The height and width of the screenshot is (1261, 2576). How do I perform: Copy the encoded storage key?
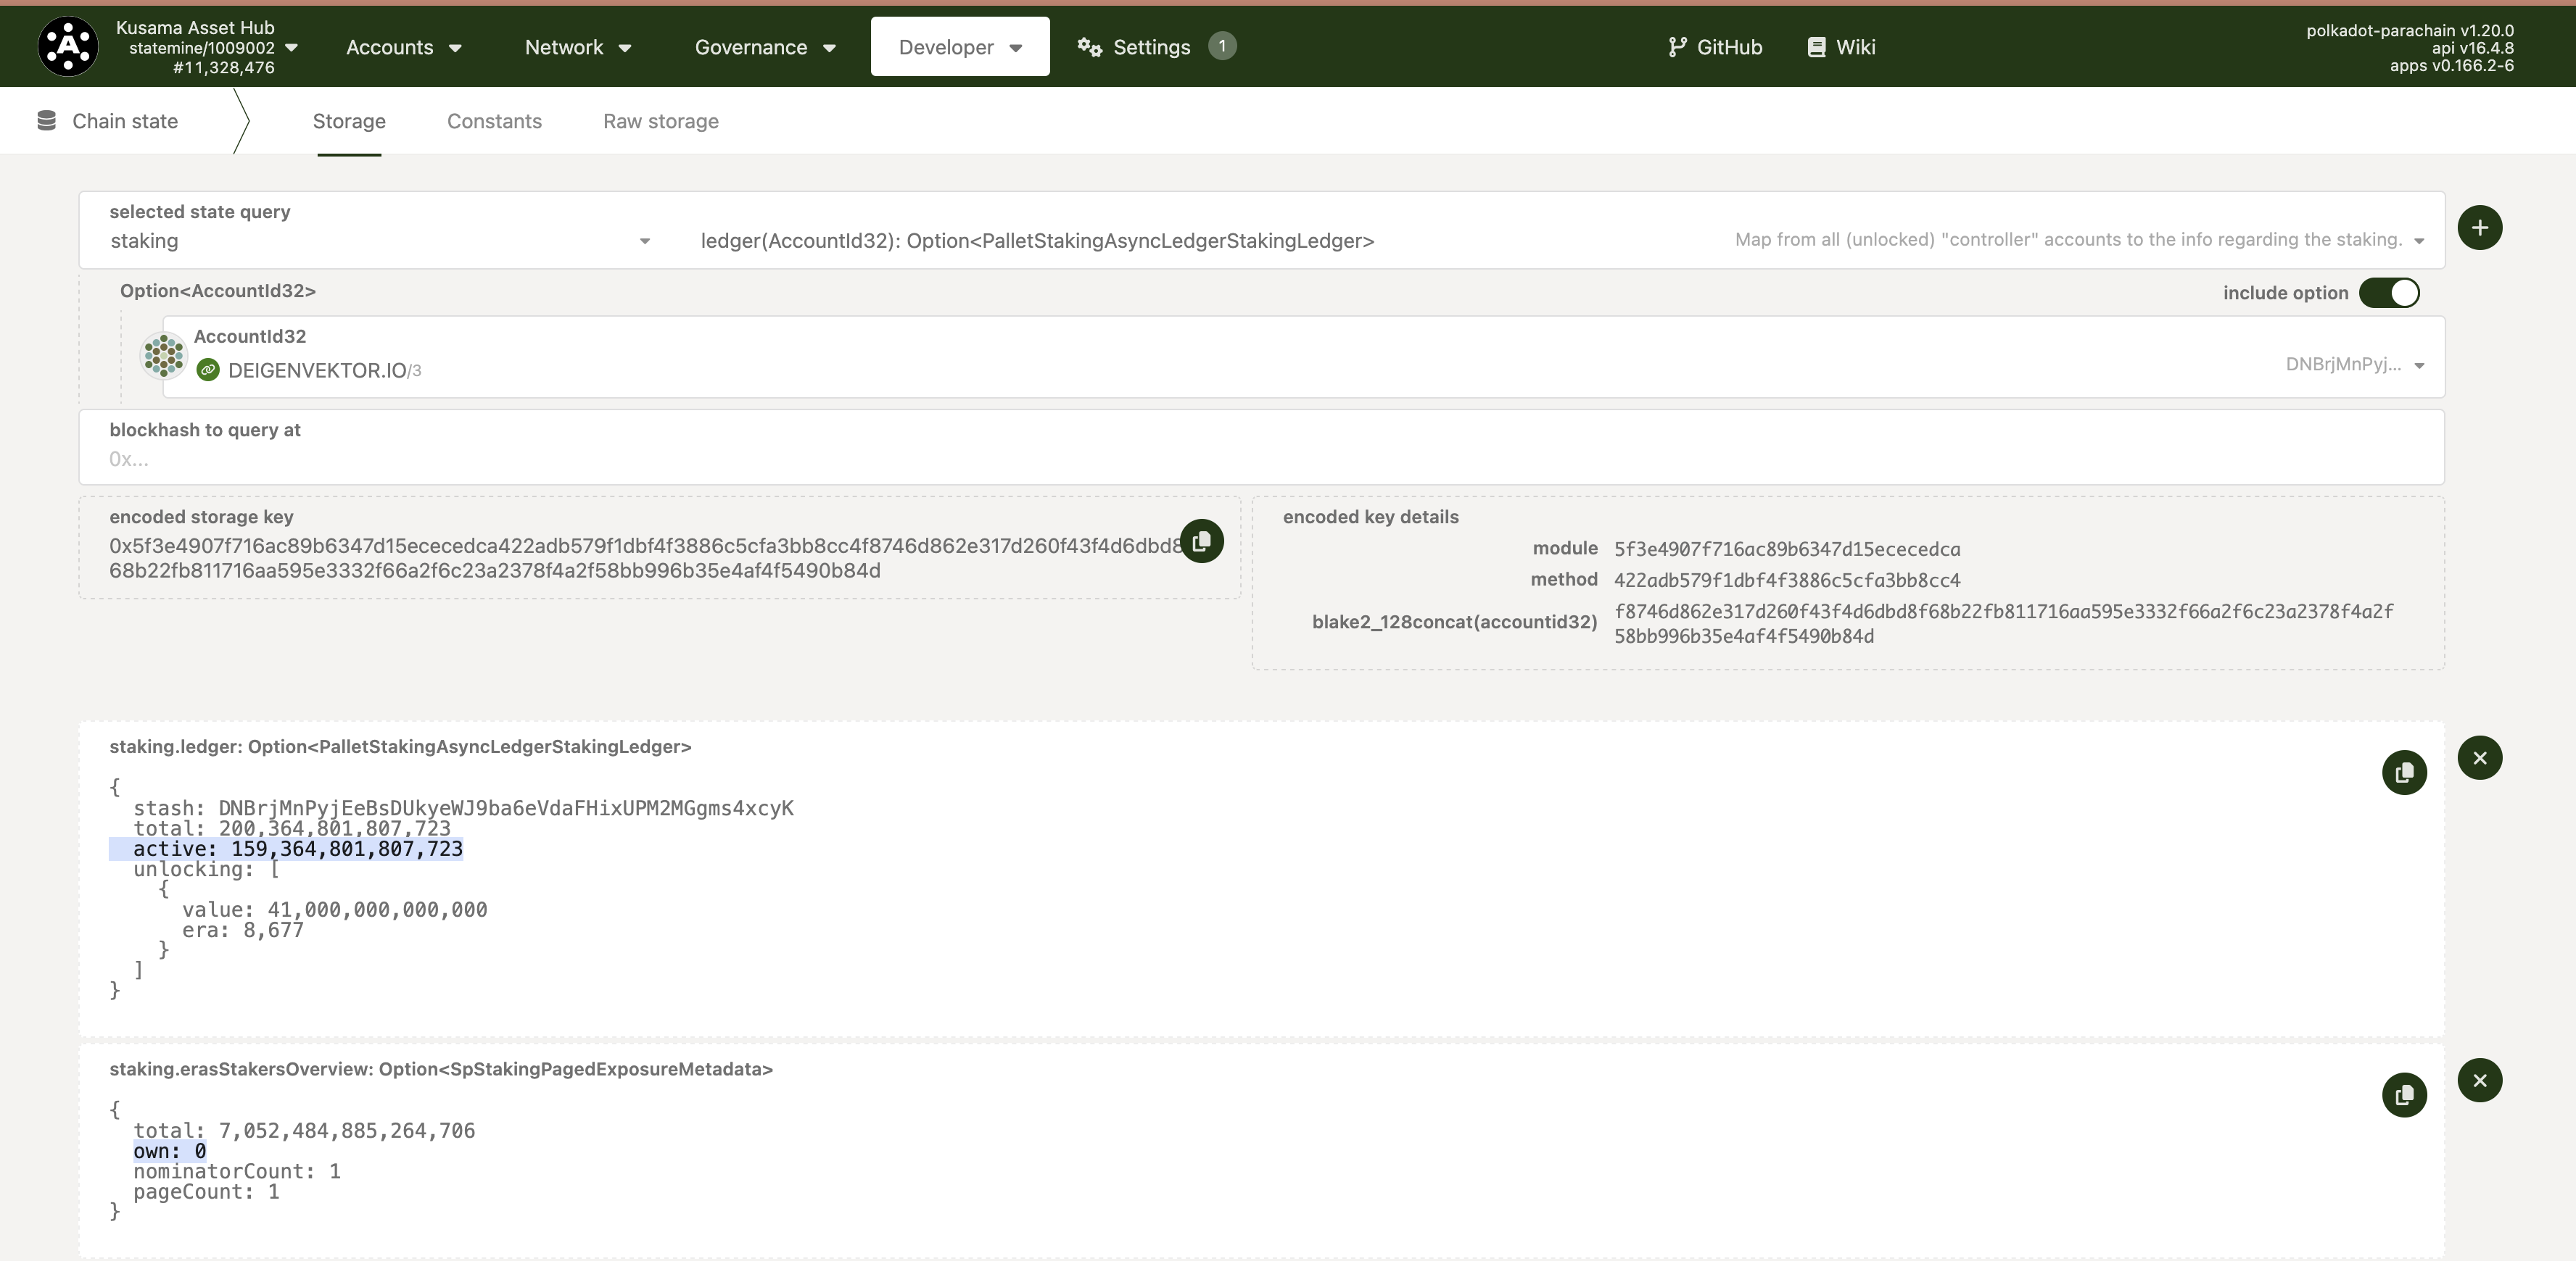1201,541
